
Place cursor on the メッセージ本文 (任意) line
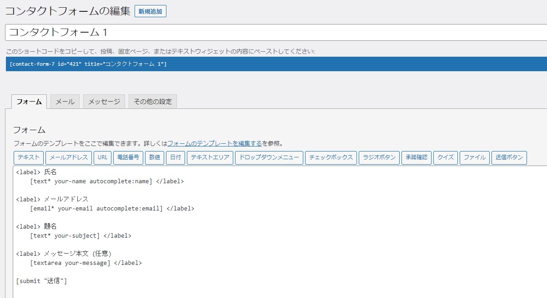point(64,254)
